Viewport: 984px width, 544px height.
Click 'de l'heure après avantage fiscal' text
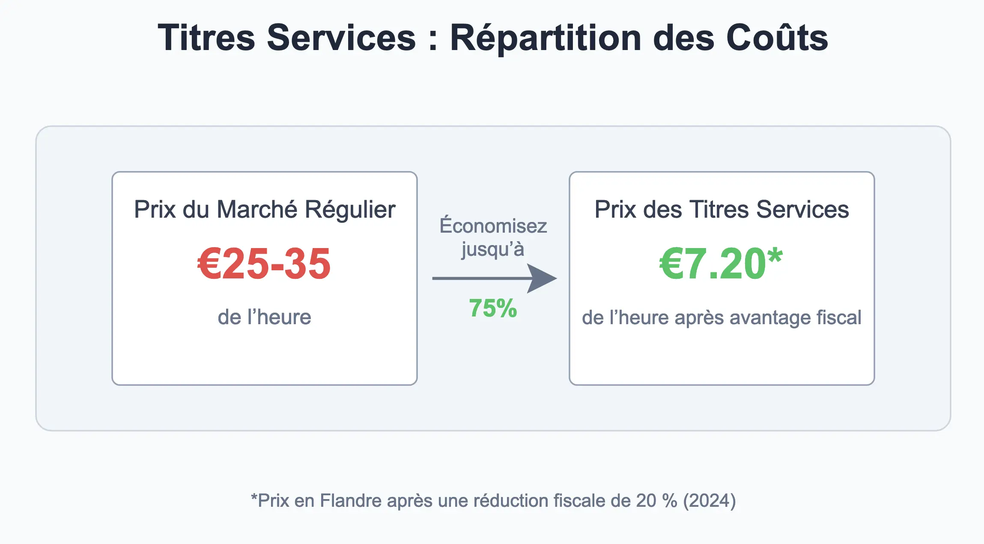coord(722,317)
